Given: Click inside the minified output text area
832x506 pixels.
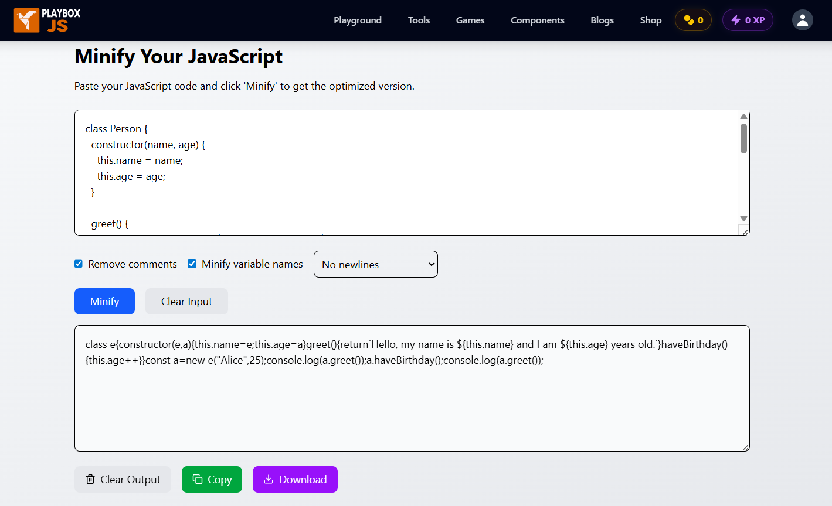Looking at the screenshot, I should pos(410,387).
